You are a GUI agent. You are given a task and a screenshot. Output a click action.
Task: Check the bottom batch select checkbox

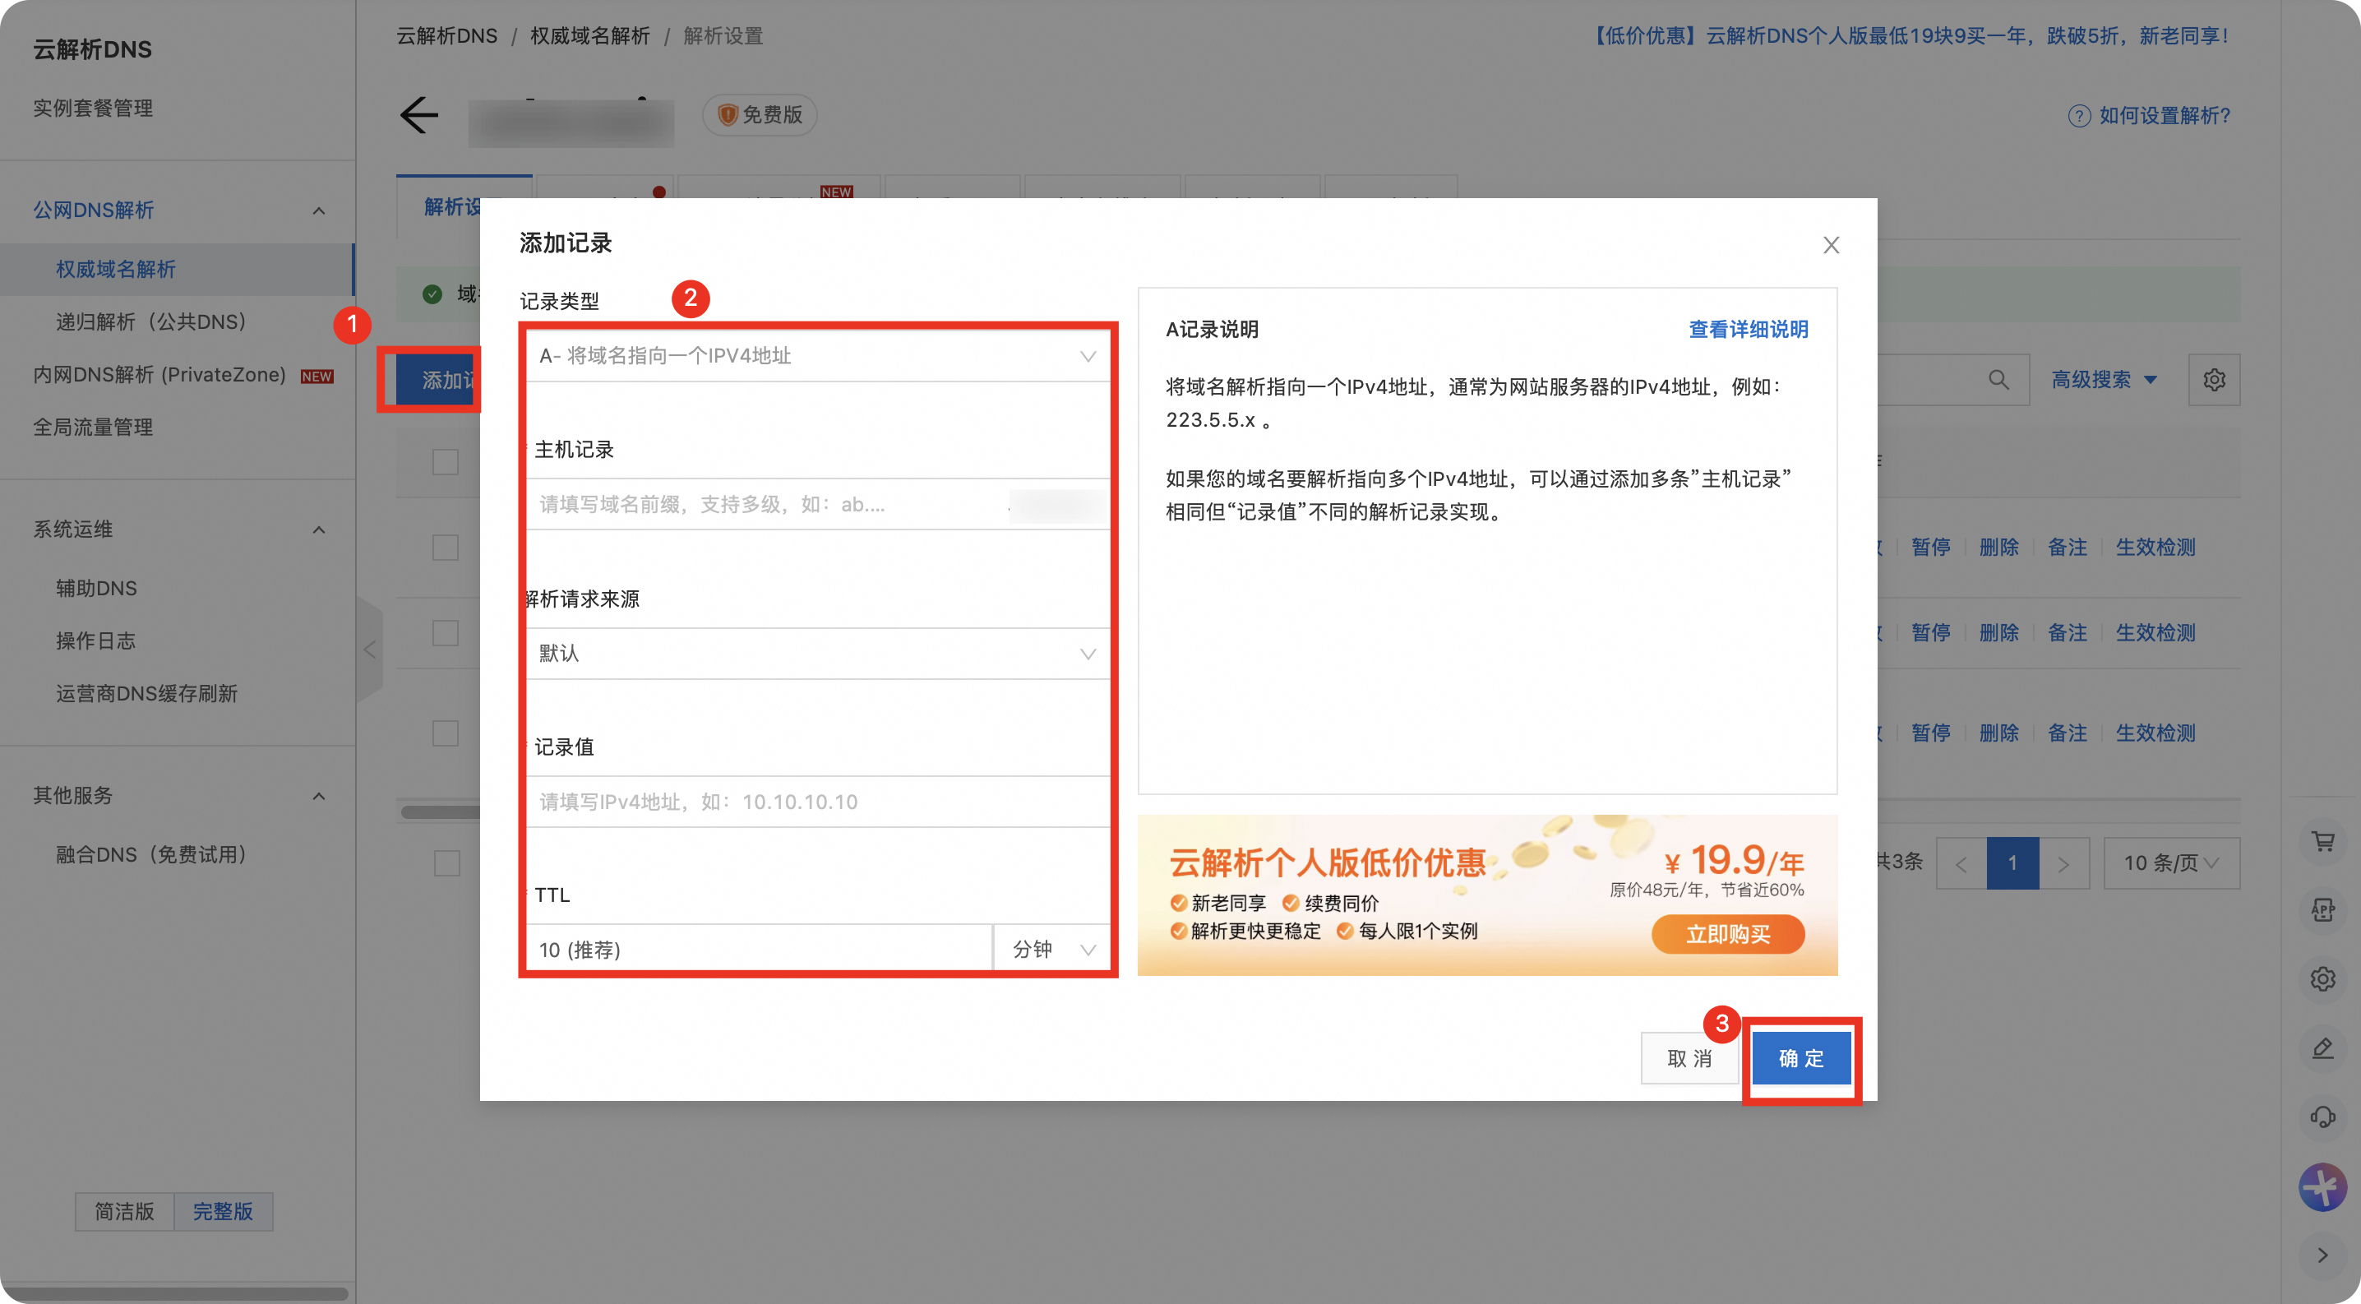[446, 863]
